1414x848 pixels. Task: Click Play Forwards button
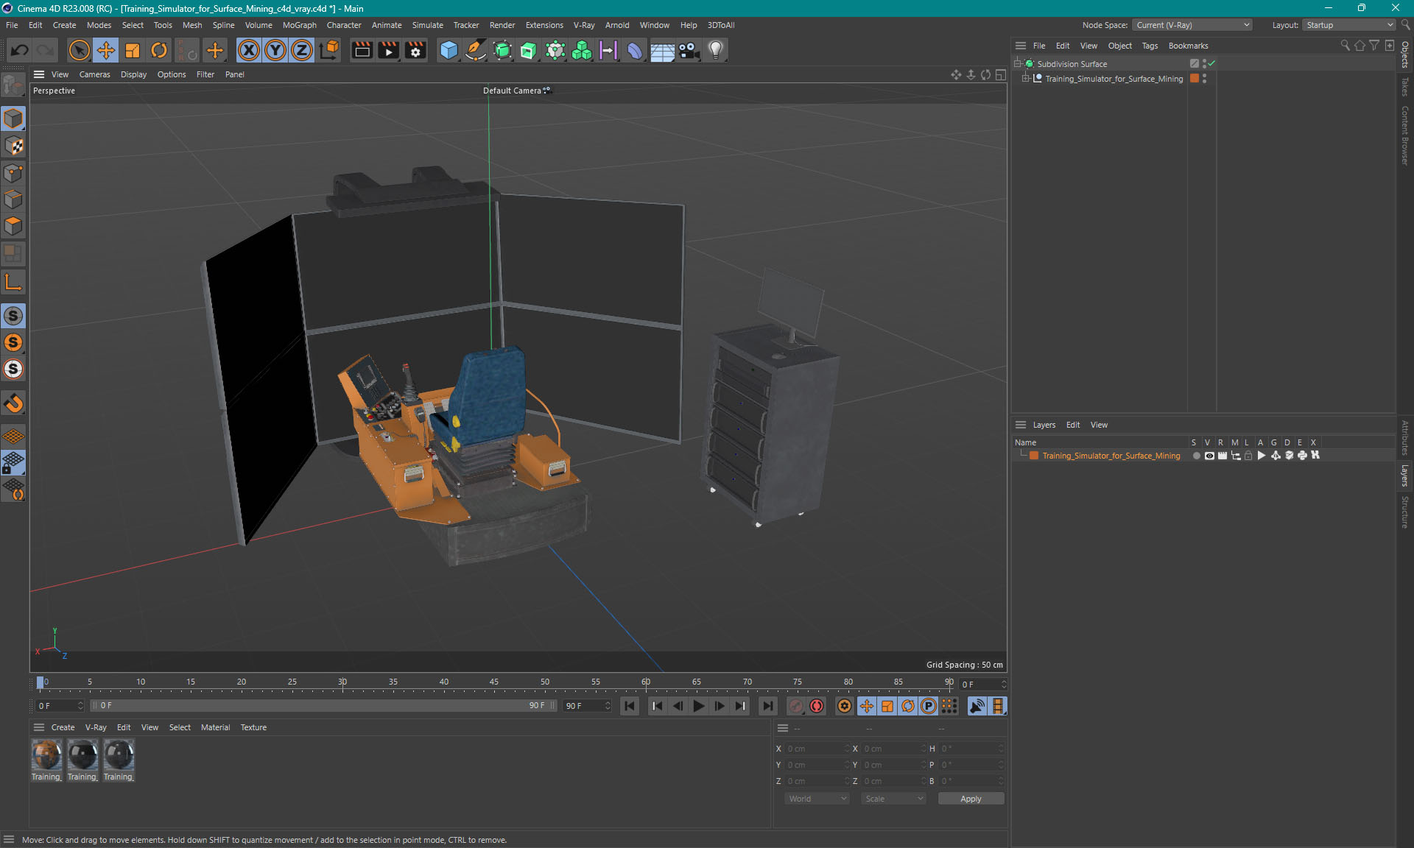698,706
